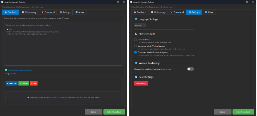Switch to AI Summary tab in left window
Viewport: 257px width, 116px height.
(x=29, y=12)
